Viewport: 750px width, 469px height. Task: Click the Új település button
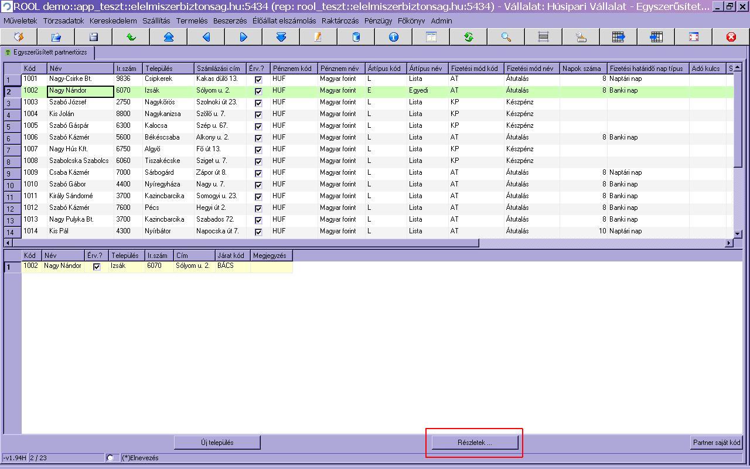[217, 443]
